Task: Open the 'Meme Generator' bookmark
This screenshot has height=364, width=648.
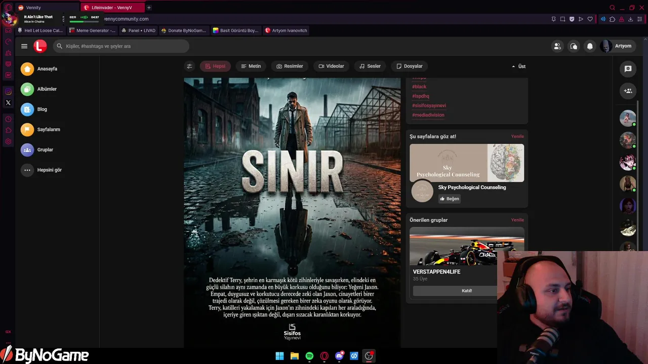Action: click(x=92, y=30)
